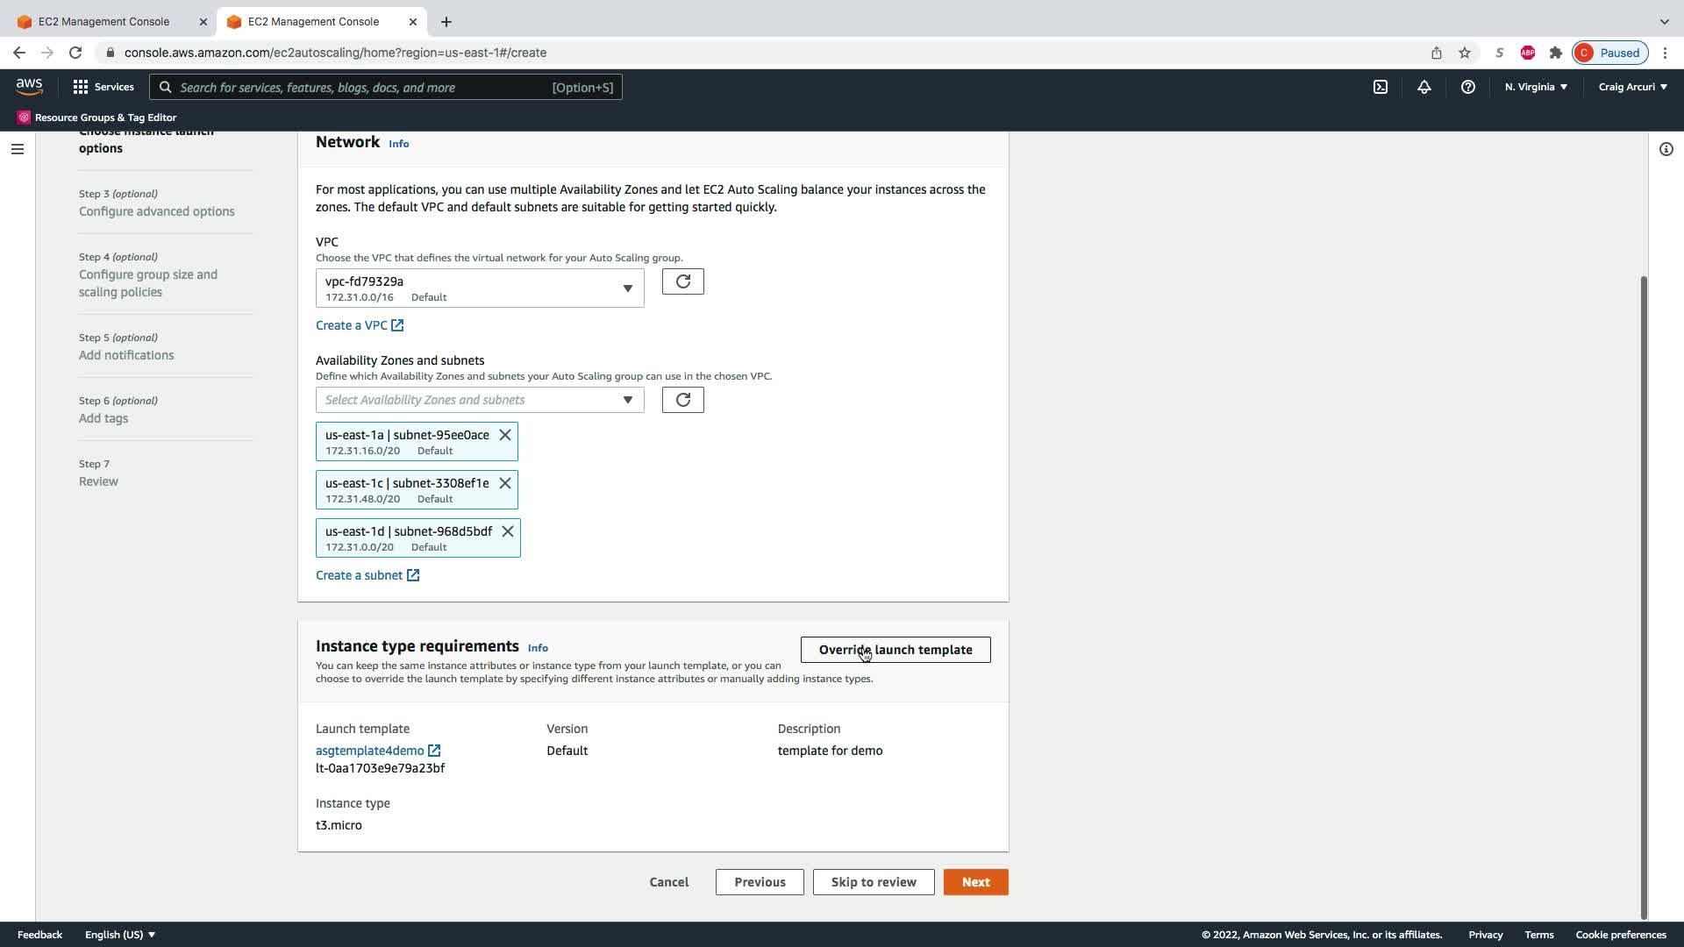This screenshot has width=1684, height=947.
Task: Open the right info panel icon
Action: tap(1666, 149)
